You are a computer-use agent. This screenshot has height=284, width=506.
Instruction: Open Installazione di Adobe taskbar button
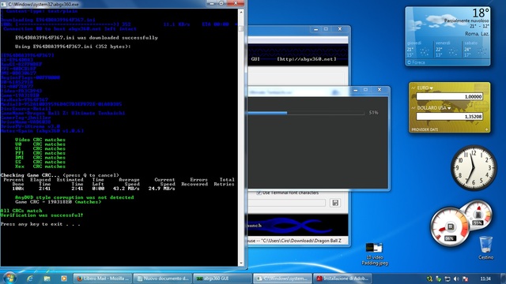(x=342, y=278)
